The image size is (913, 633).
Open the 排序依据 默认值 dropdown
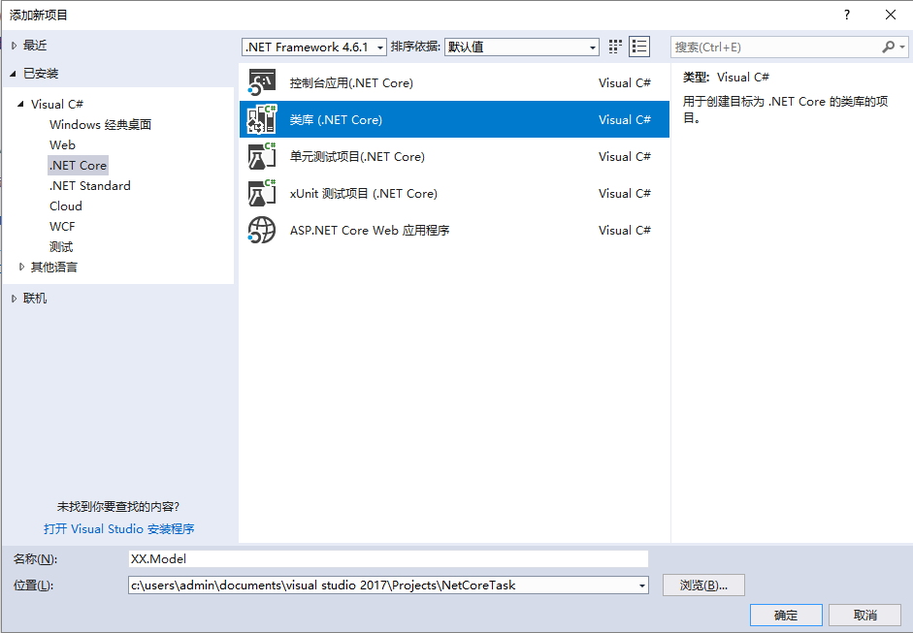point(522,47)
